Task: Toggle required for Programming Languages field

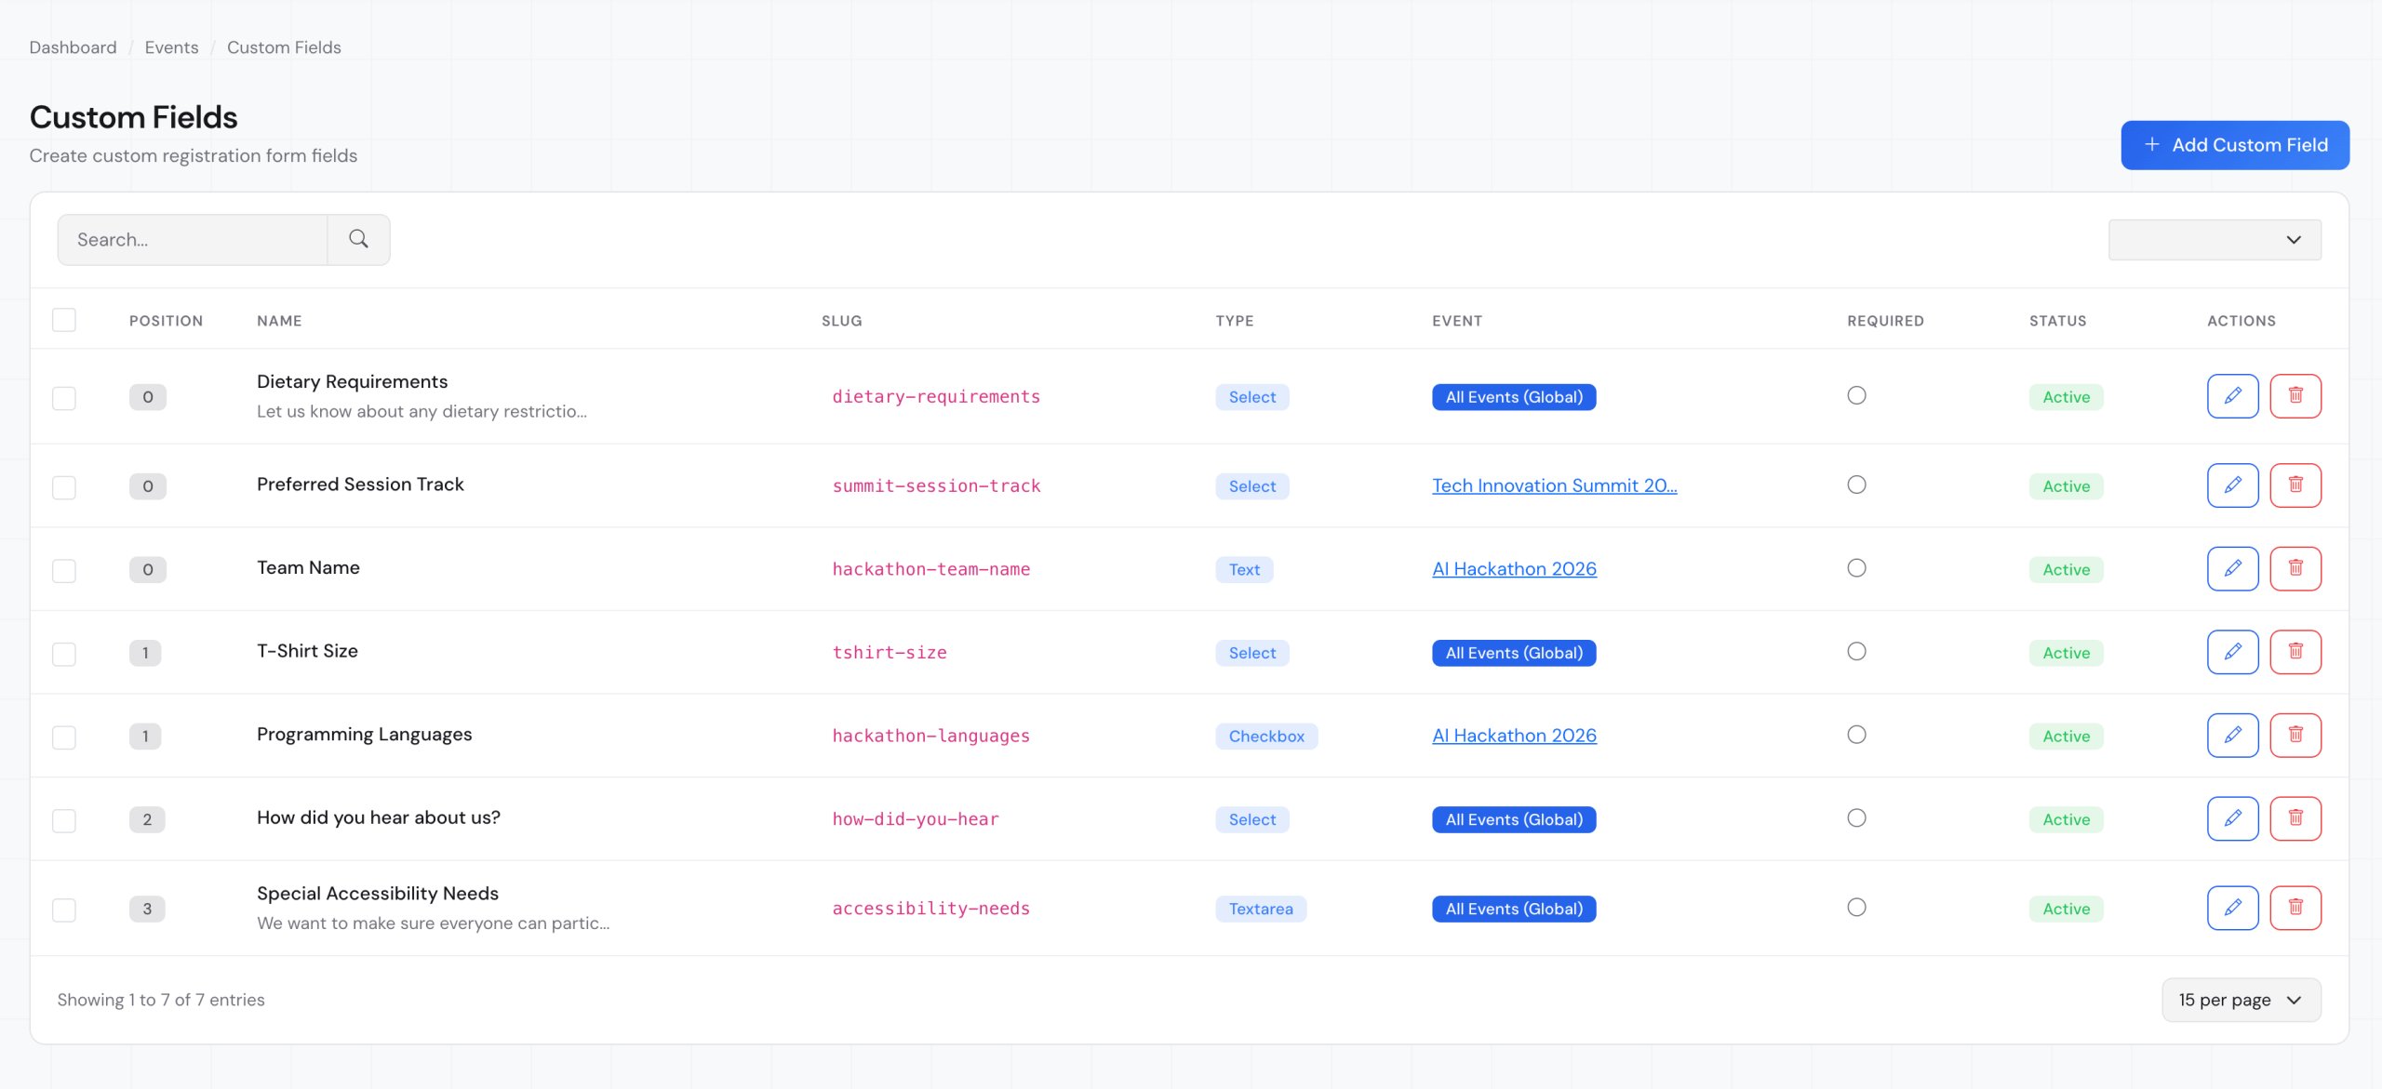Action: [x=1856, y=735]
